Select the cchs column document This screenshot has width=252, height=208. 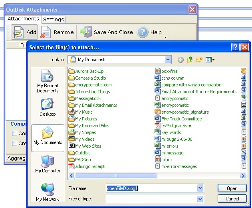tap(169, 78)
